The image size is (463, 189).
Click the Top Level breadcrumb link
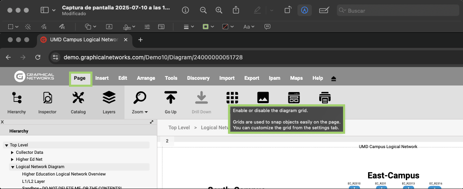(179, 128)
